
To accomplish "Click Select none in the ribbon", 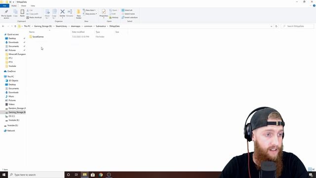I will coord(128,14).
